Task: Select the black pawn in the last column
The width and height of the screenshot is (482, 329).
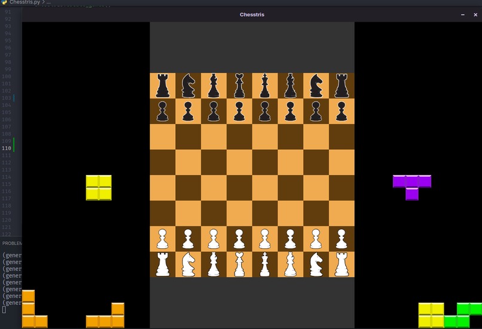Action: pos(341,111)
